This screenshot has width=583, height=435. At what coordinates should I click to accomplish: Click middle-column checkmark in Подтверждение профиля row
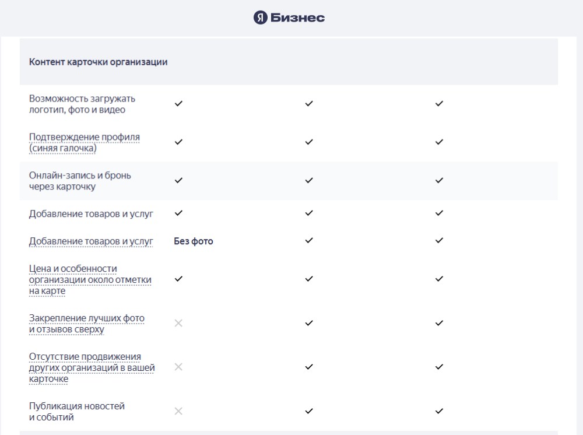[x=309, y=142]
